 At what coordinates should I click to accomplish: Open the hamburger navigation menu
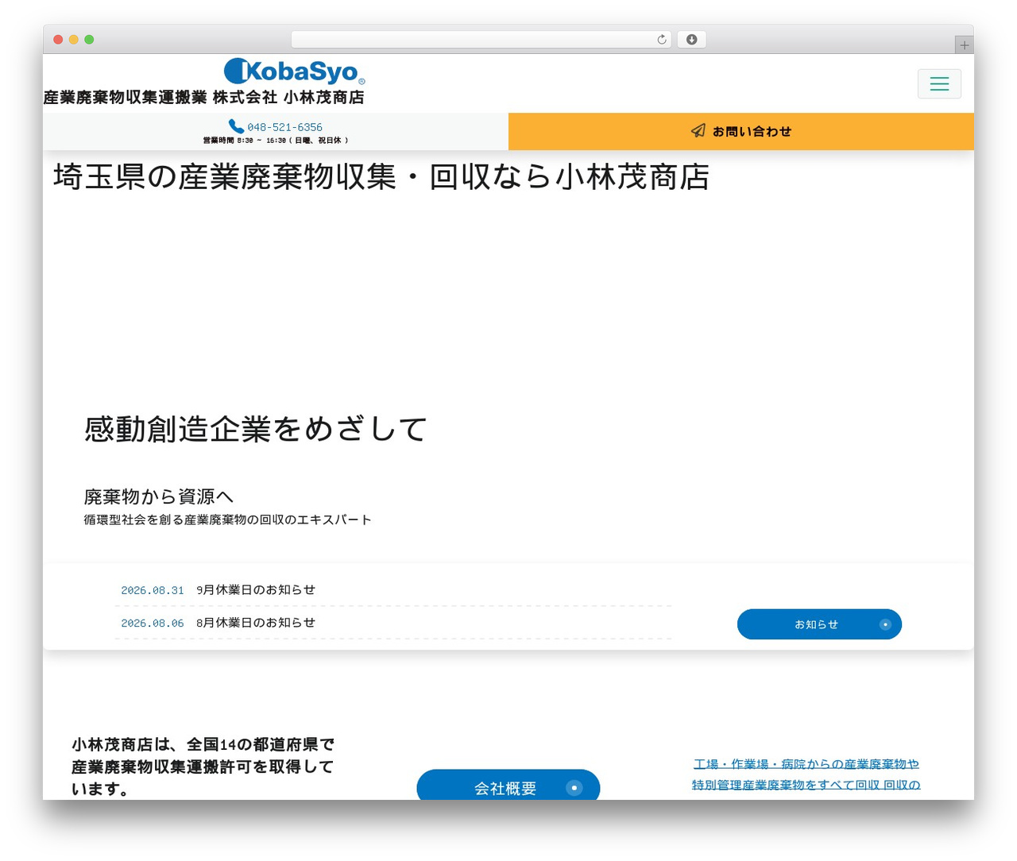[939, 83]
